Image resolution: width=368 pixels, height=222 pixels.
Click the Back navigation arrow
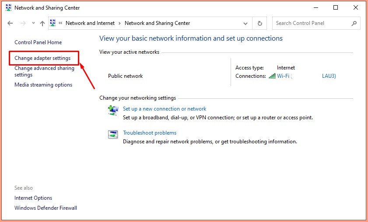point(11,23)
